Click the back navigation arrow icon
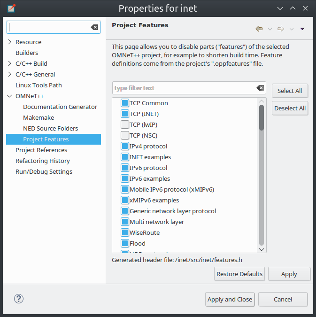This screenshot has height=317, width=316. (x=259, y=29)
